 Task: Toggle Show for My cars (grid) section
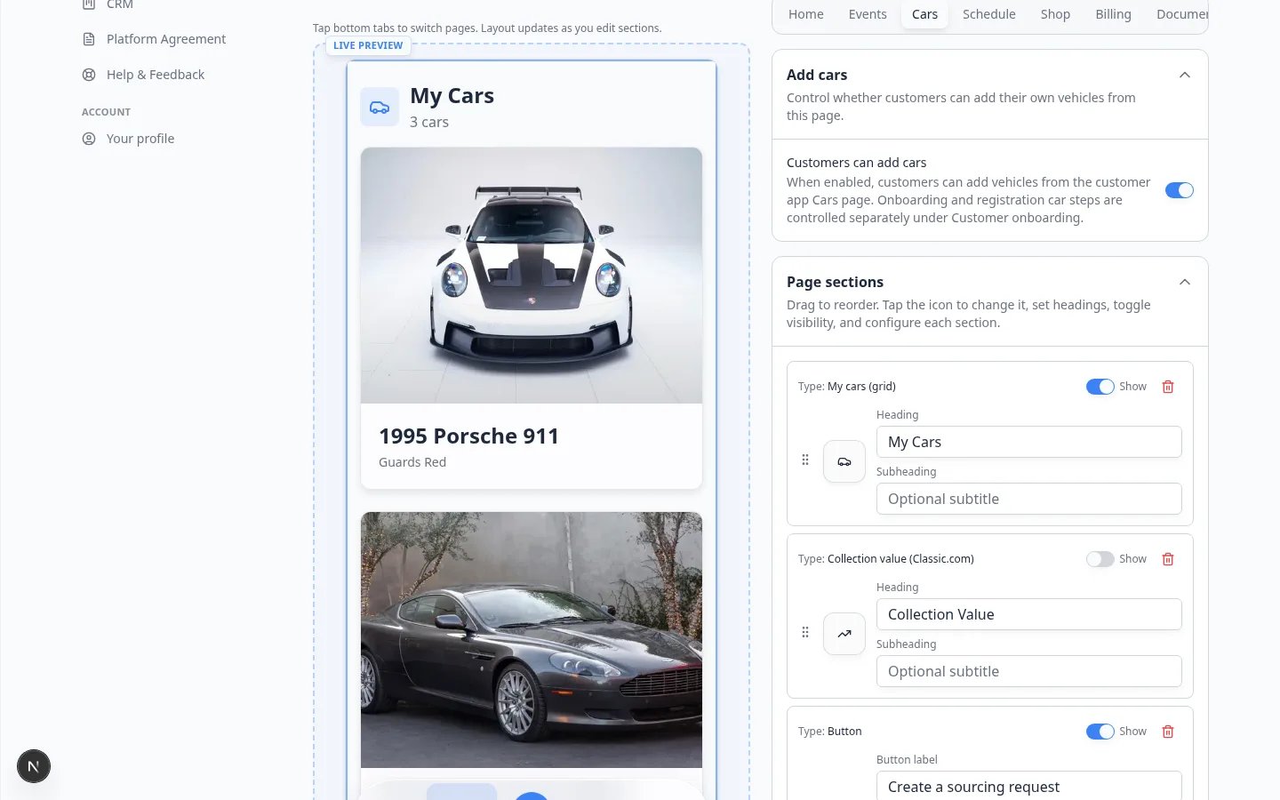point(1100,387)
